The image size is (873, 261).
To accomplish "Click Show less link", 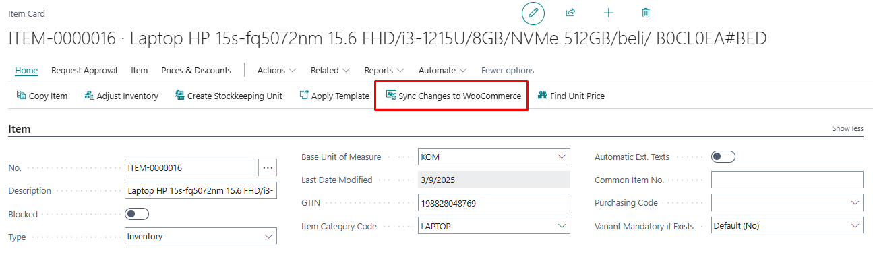I will click(847, 128).
